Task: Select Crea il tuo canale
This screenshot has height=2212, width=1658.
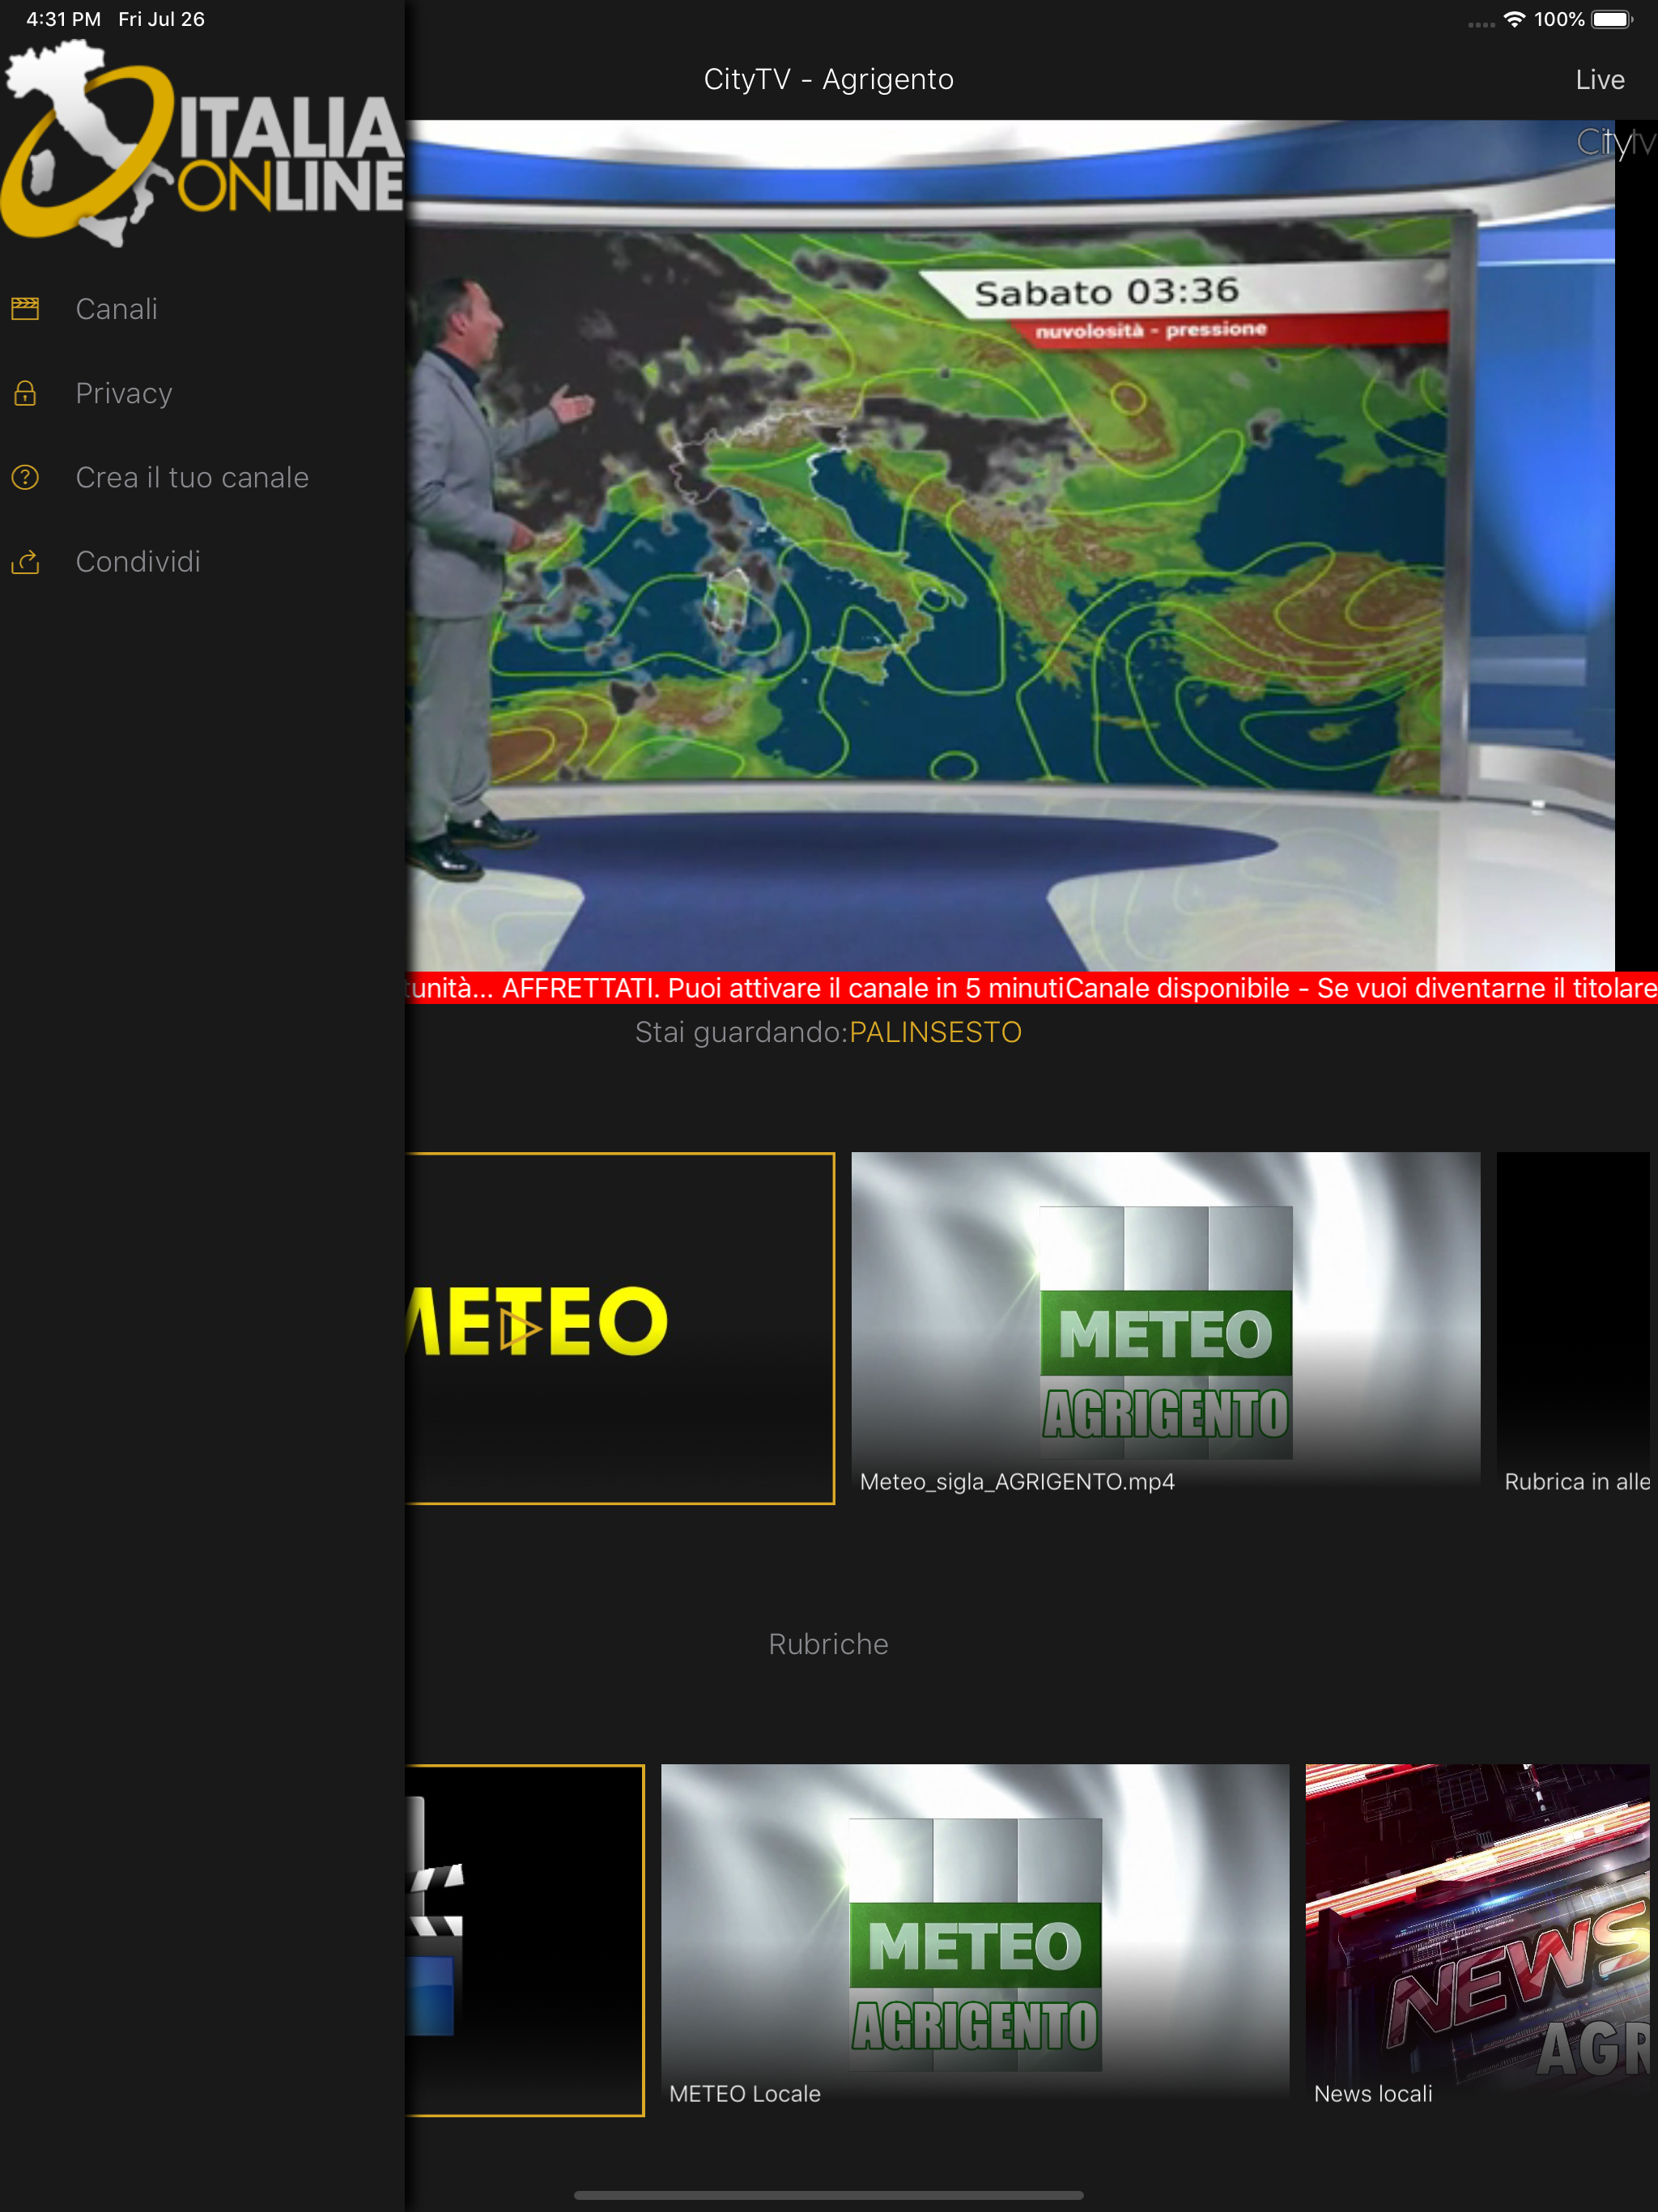Action: [x=202, y=477]
